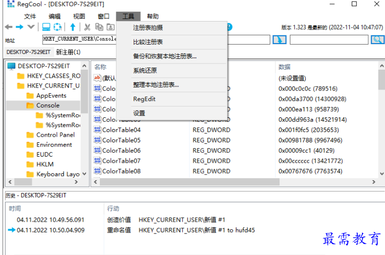385x255 pixels.
Task: Click ColorTable08 DWORD icon
Action: coord(97,171)
